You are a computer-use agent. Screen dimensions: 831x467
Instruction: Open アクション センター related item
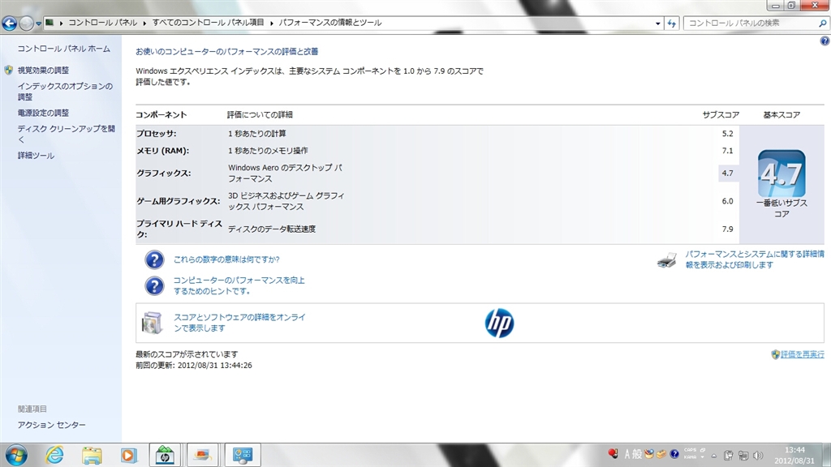pyautogui.click(x=51, y=425)
